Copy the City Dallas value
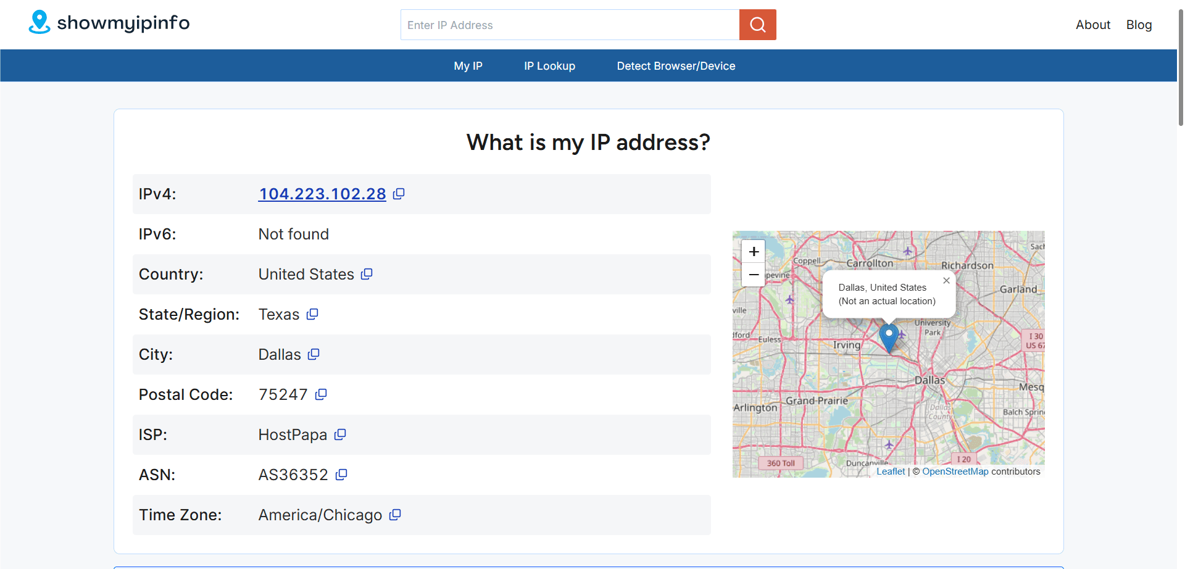 314,354
